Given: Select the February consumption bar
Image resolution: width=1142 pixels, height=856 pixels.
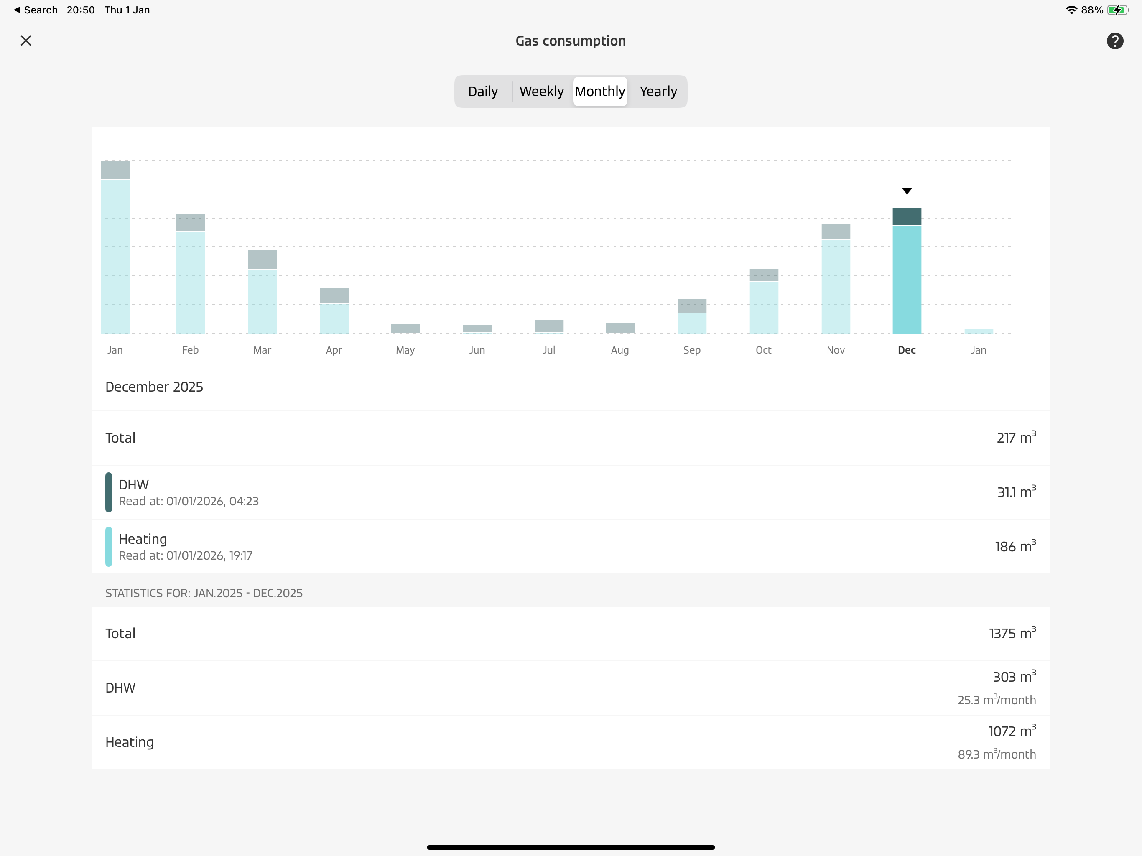Looking at the screenshot, I should pyautogui.click(x=191, y=274).
